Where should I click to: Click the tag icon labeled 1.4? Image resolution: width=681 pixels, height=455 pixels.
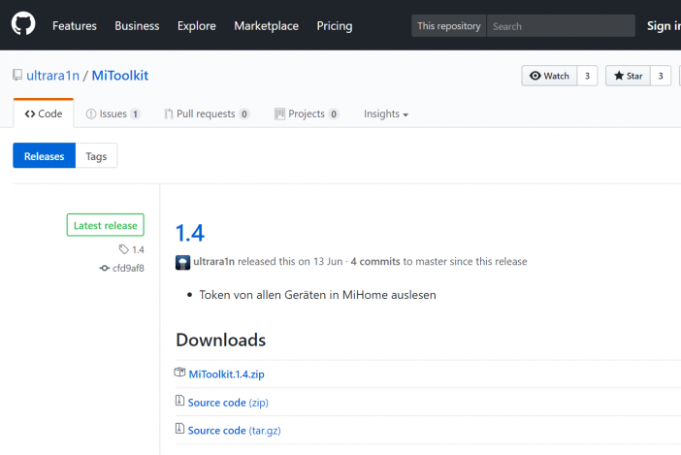pyautogui.click(x=124, y=249)
